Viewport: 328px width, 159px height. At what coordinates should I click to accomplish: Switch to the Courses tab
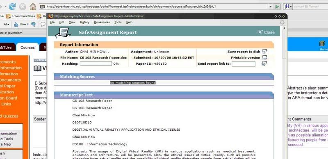pos(27,48)
